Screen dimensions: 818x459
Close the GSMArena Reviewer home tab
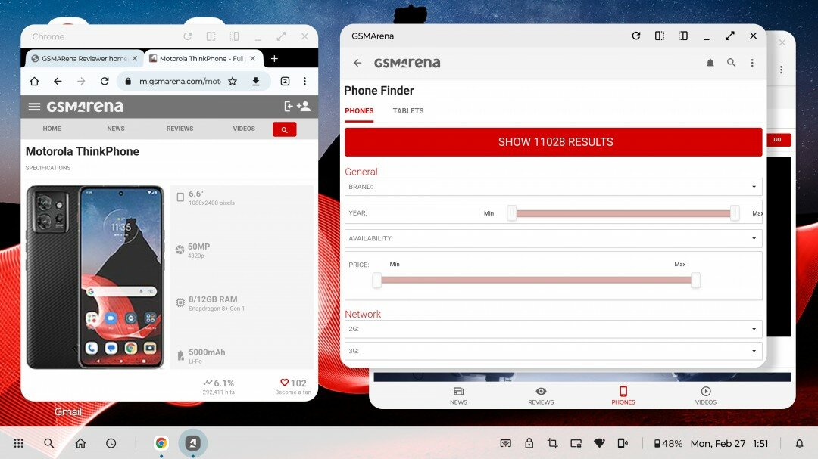(135, 59)
